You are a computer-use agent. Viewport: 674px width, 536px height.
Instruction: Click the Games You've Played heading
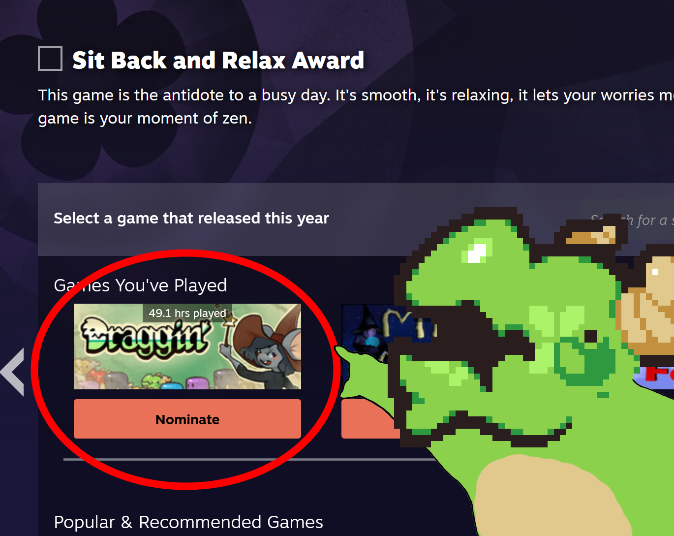click(141, 285)
